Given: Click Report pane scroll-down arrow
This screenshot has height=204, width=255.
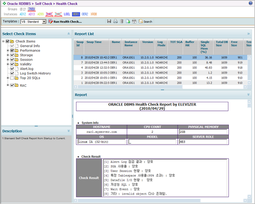Looking at the screenshot, I should (249, 197).
